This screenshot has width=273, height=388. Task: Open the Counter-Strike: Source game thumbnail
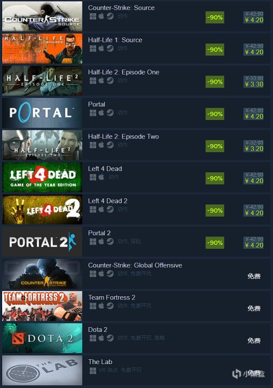coord(42,16)
